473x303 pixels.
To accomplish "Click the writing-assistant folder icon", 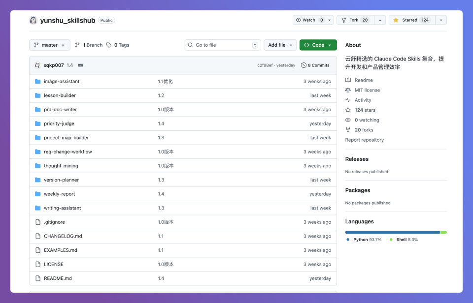I will pyautogui.click(x=38, y=208).
